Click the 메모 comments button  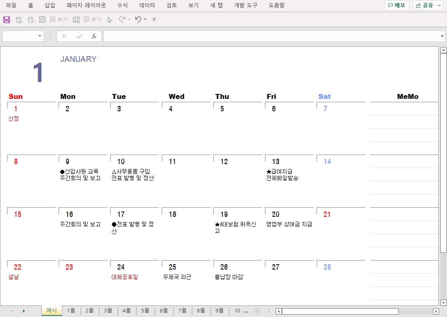pyautogui.click(x=397, y=5)
